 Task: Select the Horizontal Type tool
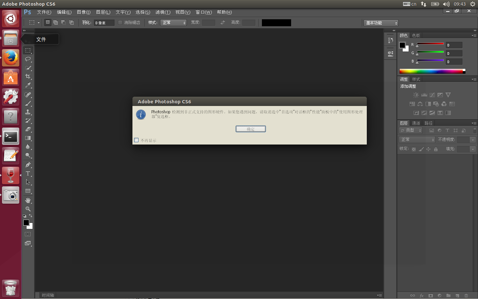28,173
